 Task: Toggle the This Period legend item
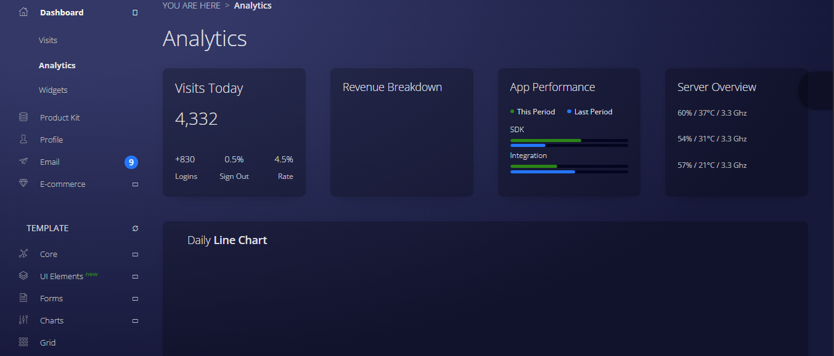tap(533, 112)
